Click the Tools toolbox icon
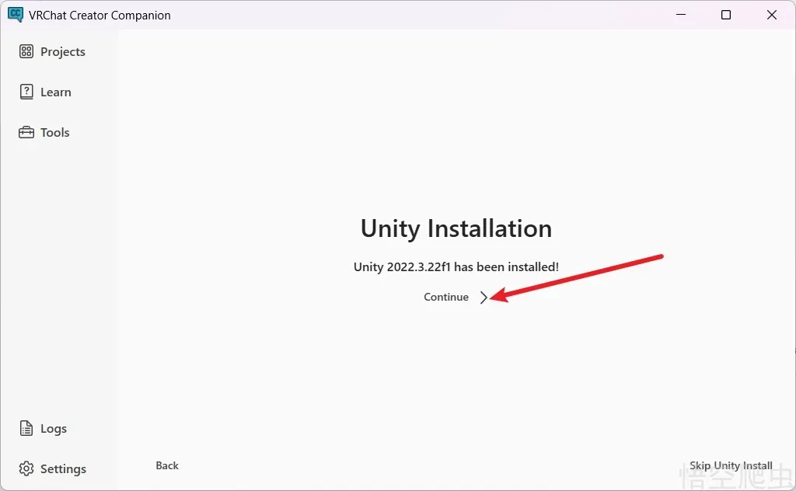Screen dimensions: 796x491 pos(26,132)
